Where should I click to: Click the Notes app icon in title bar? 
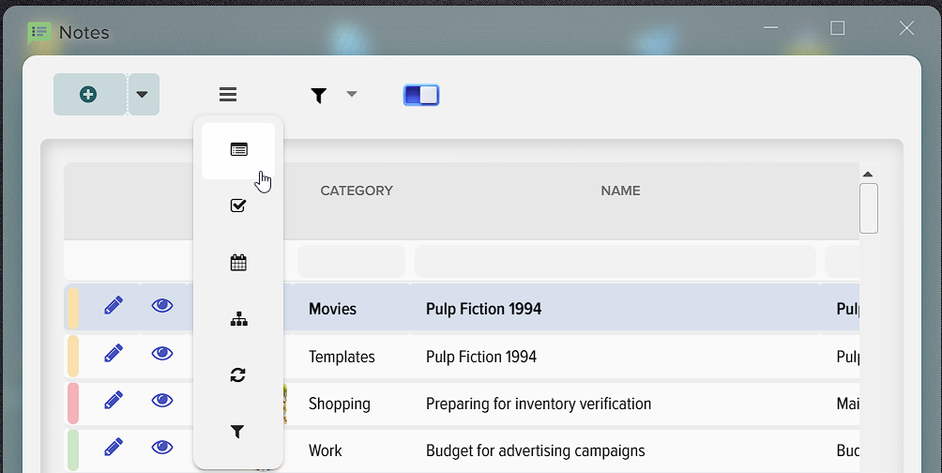39,33
